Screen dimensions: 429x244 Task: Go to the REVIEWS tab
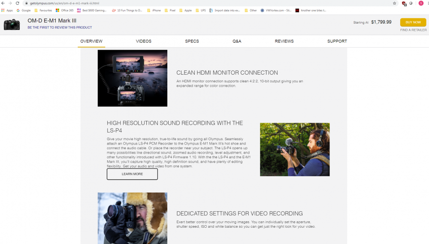point(284,41)
